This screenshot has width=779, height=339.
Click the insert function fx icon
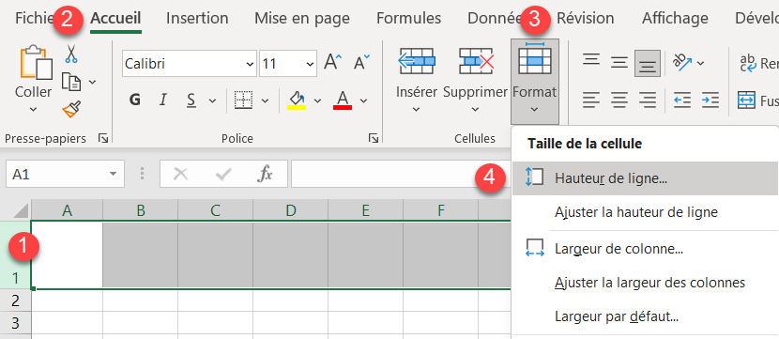tap(265, 174)
